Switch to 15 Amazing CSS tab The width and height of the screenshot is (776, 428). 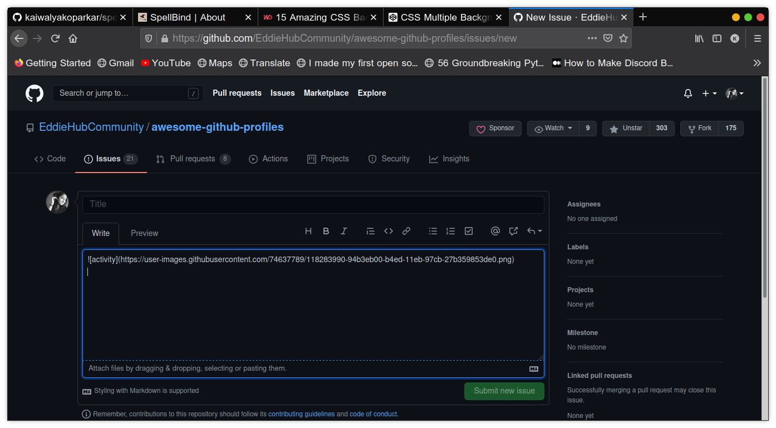[x=321, y=17]
